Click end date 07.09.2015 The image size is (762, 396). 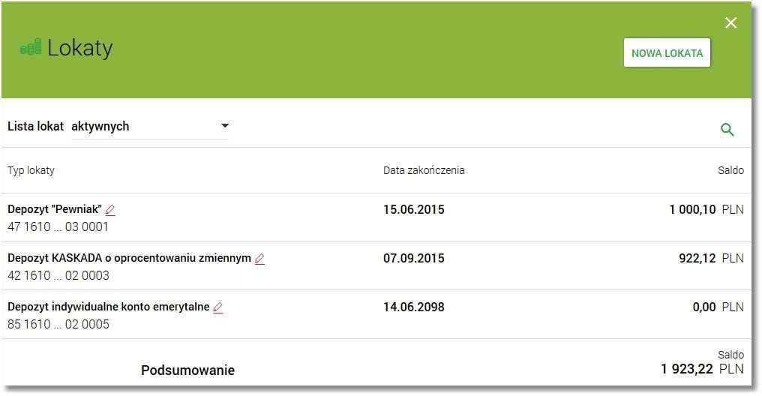pyautogui.click(x=413, y=258)
